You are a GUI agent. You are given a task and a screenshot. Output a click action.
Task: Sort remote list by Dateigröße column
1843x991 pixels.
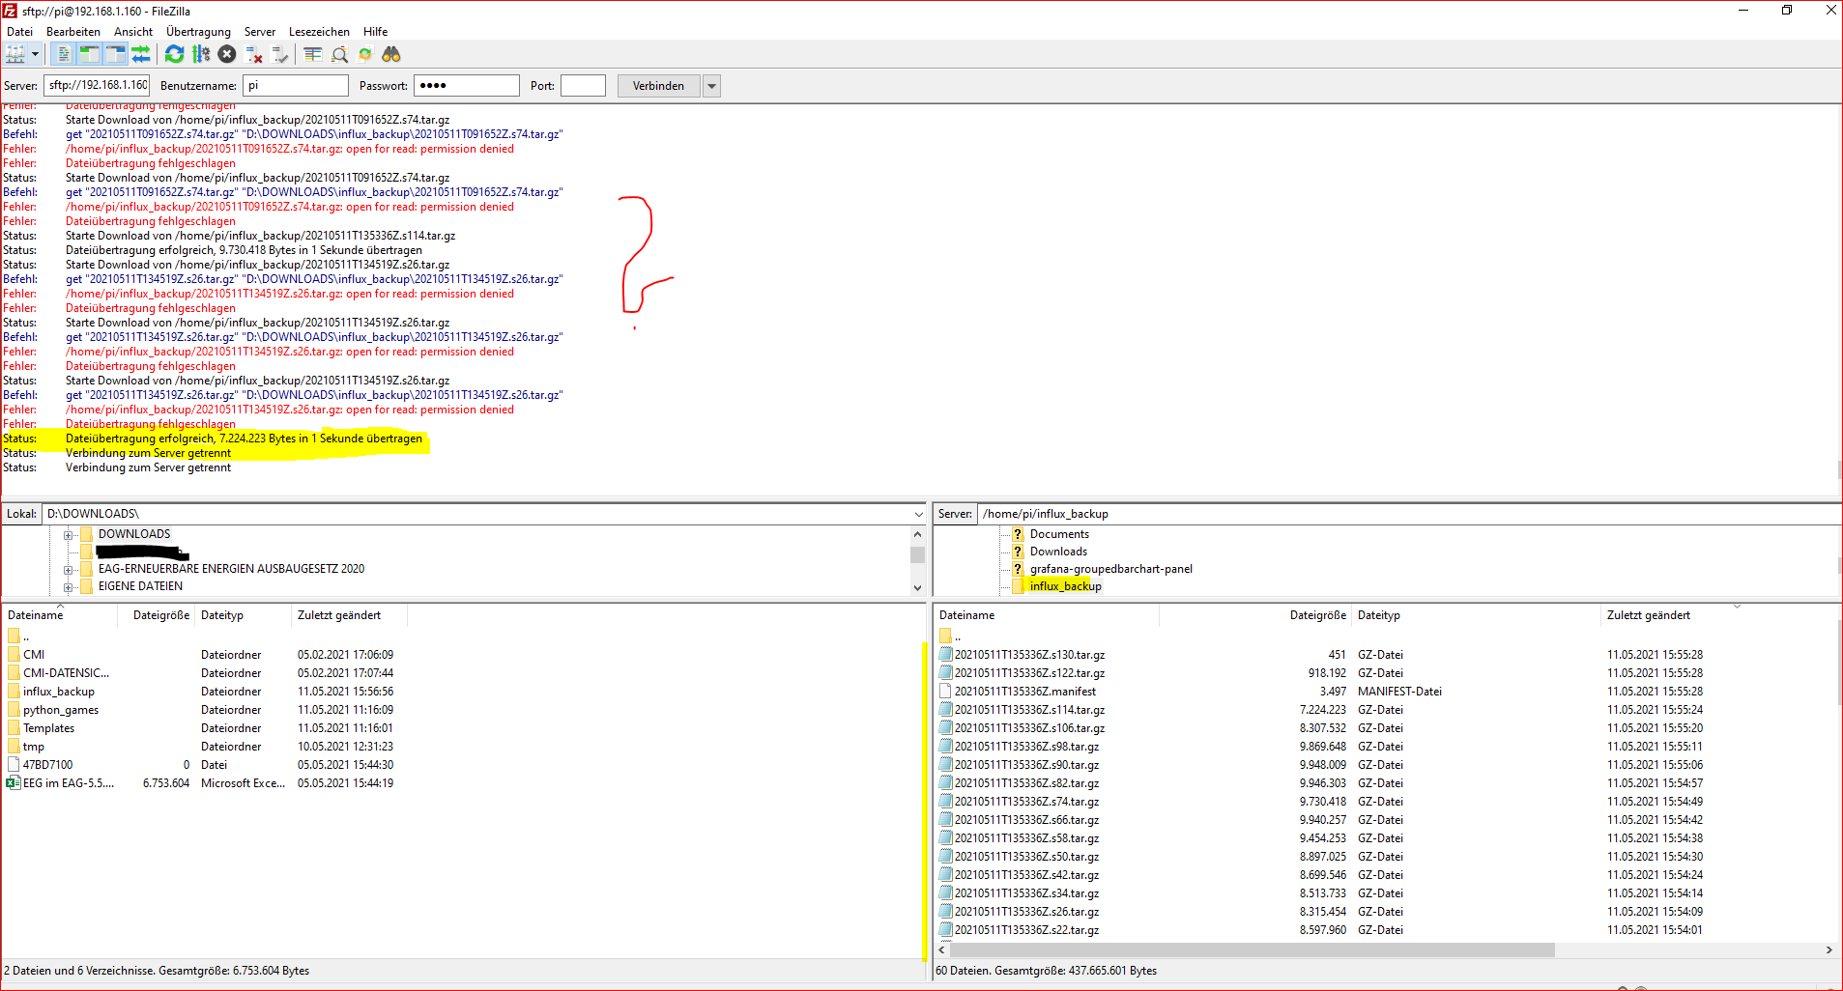tap(1254, 615)
